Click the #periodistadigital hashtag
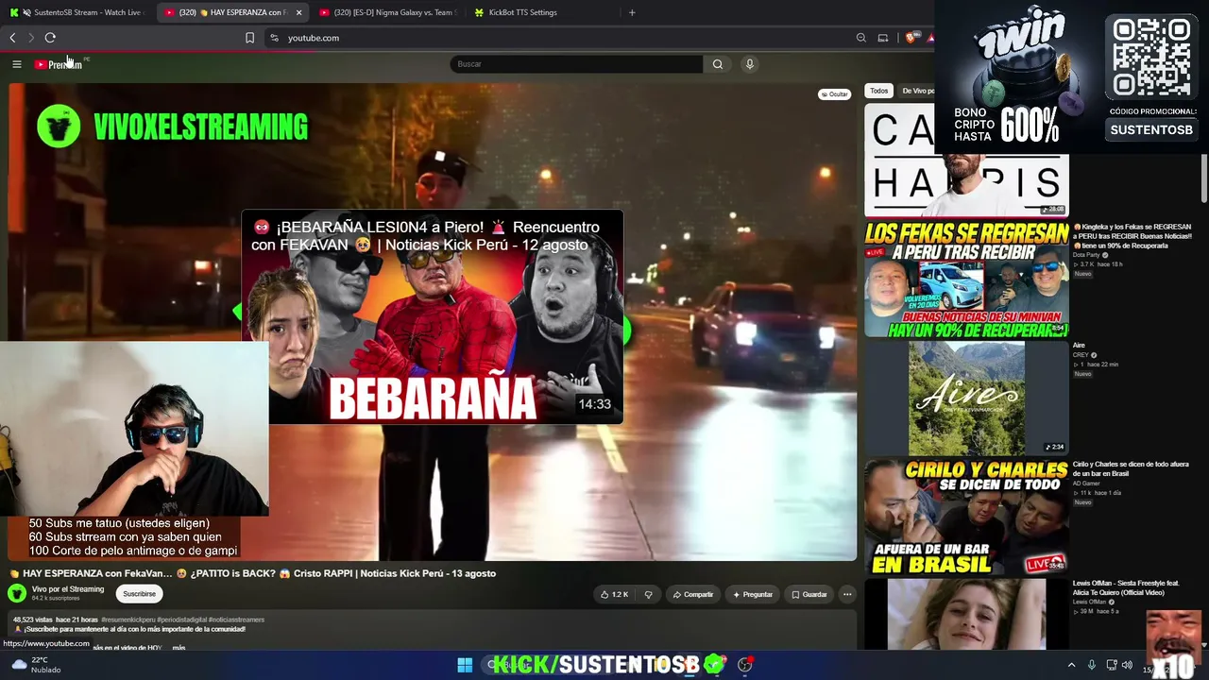 click(x=180, y=620)
